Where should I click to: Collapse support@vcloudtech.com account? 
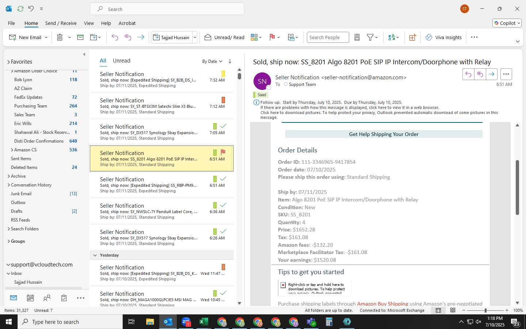pyautogui.click(x=8, y=265)
